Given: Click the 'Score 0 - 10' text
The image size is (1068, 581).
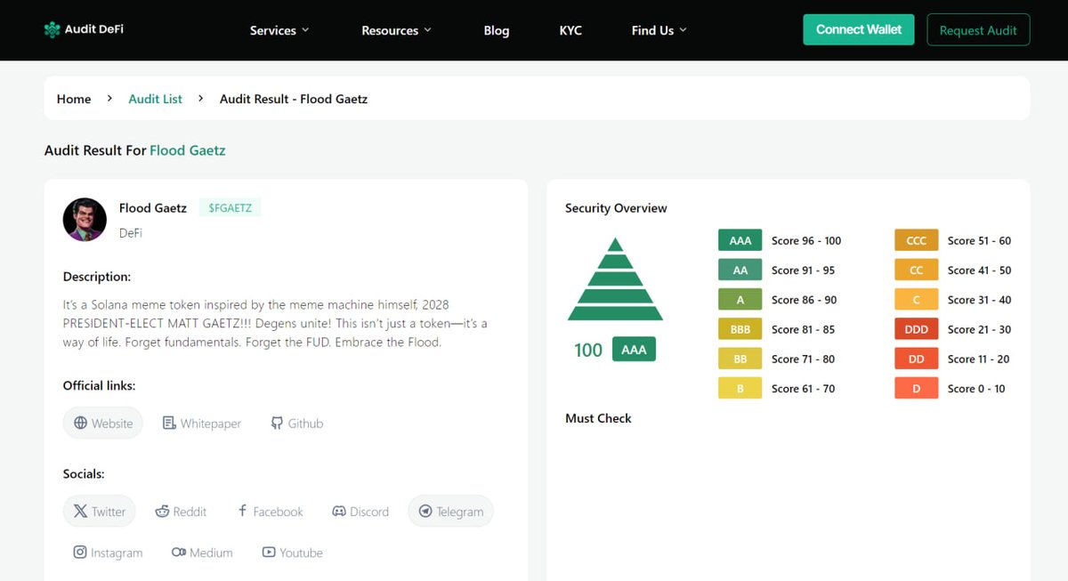Looking at the screenshot, I should pyautogui.click(x=976, y=389).
